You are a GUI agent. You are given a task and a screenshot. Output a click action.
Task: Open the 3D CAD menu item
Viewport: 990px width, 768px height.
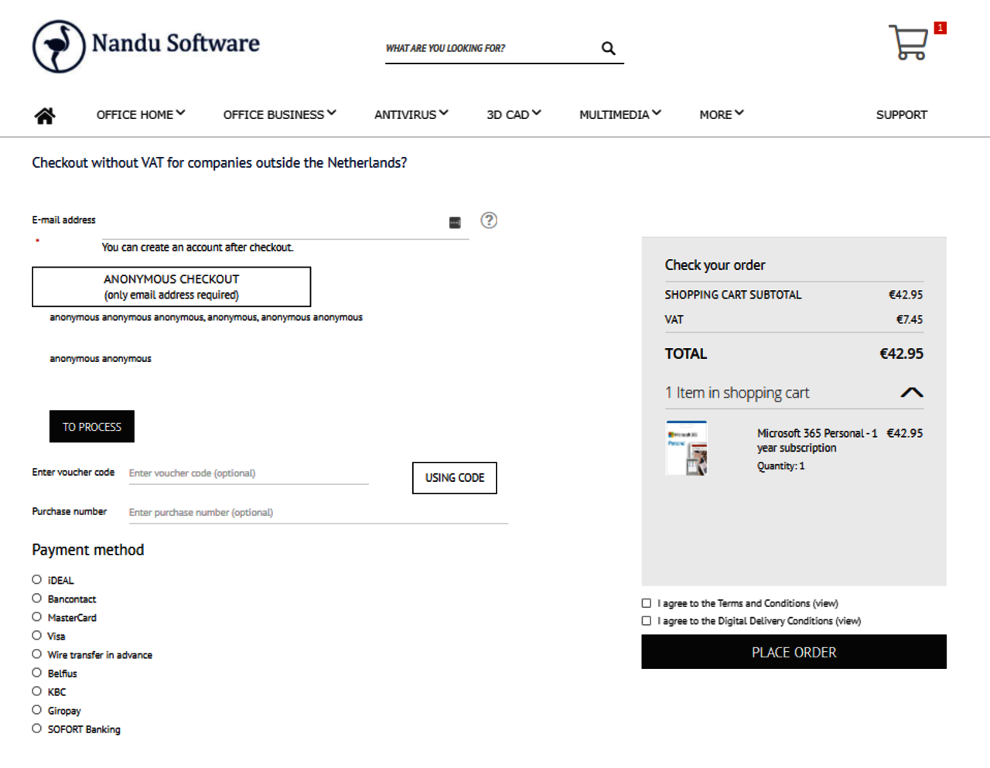(x=513, y=114)
